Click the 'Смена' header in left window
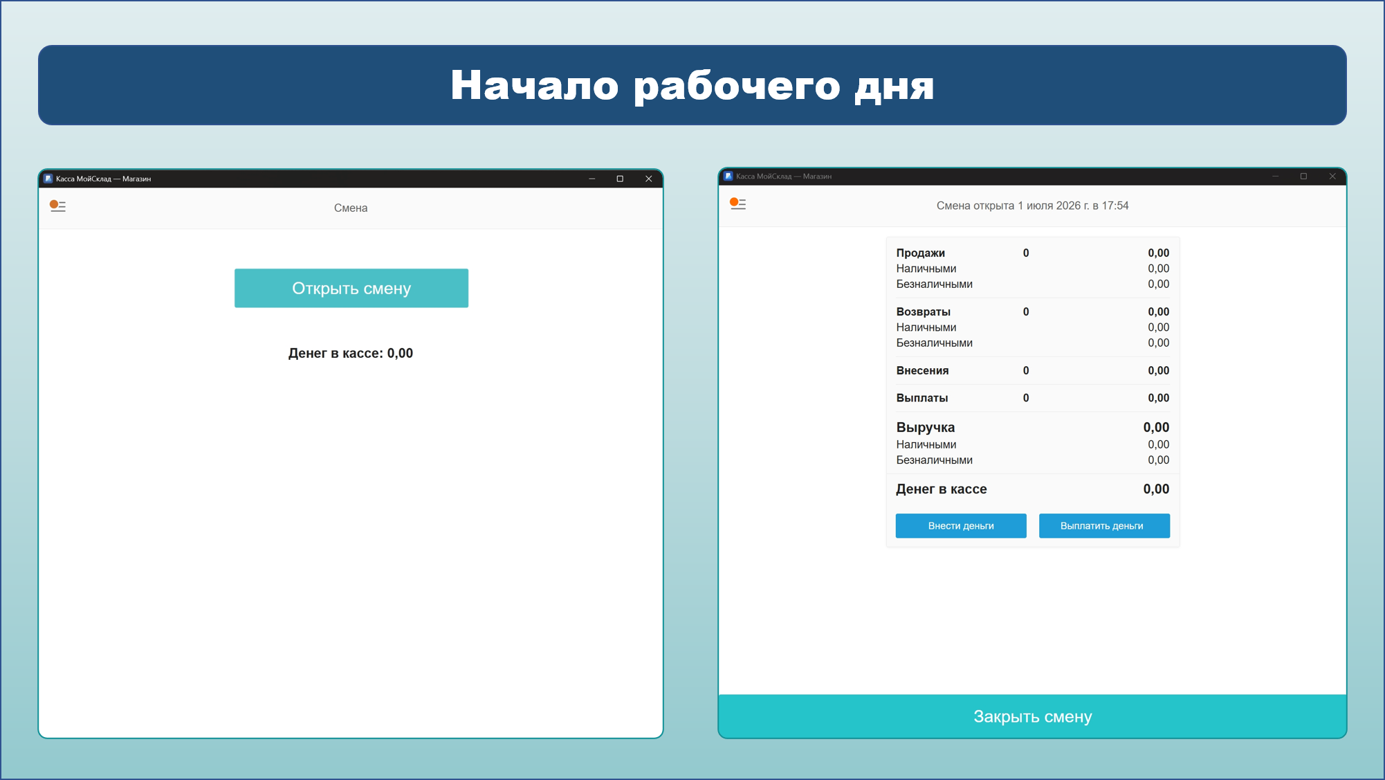 click(351, 208)
